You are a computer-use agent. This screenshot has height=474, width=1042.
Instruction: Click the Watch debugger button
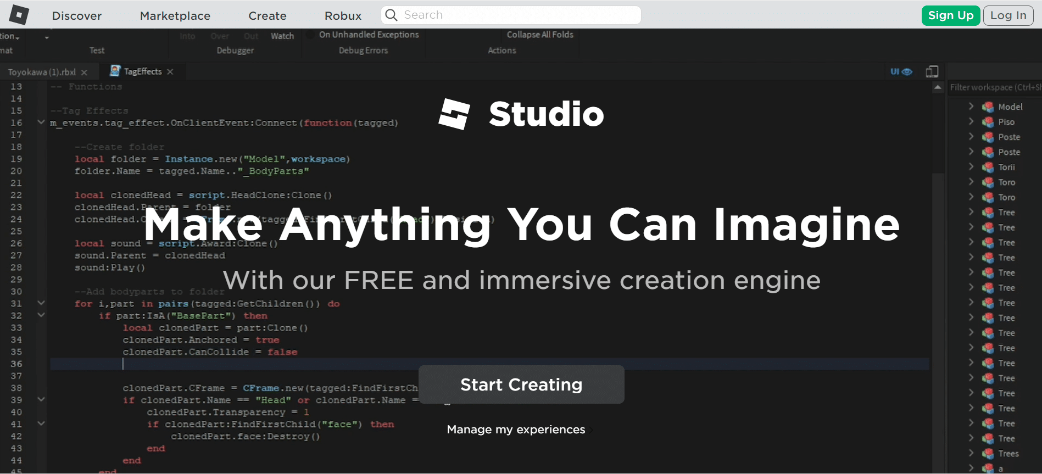click(x=282, y=36)
